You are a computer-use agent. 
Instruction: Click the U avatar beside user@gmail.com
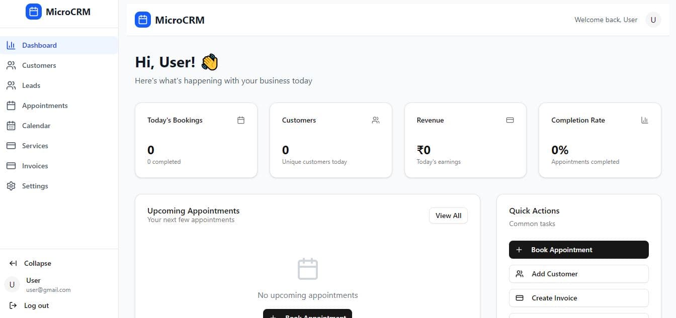point(12,284)
